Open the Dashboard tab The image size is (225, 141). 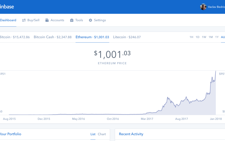[8, 20]
